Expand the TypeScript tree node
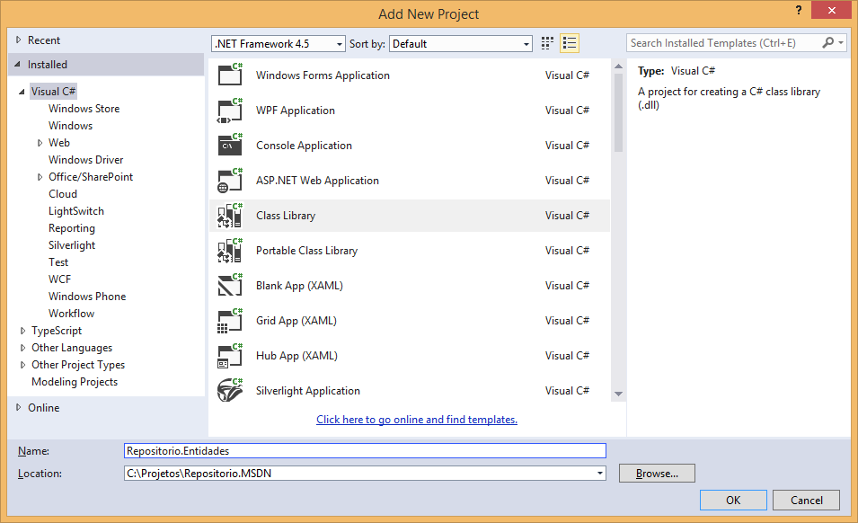 22,331
